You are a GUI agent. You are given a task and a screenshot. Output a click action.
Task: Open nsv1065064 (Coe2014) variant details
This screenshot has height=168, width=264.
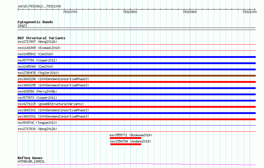click(x=36, y=66)
